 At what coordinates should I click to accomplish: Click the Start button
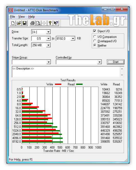116,62
